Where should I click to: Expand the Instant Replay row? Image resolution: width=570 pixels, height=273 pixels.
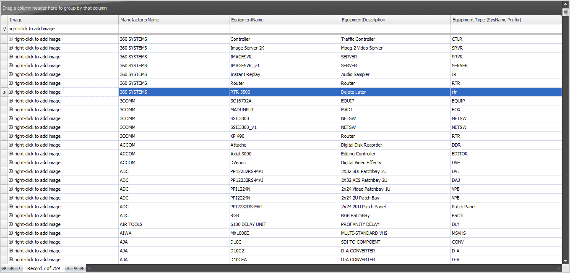pyautogui.click(x=11, y=74)
